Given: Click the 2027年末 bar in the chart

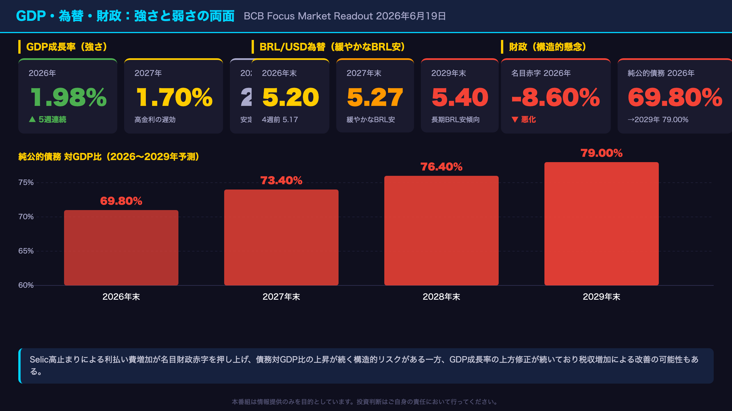Looking at the screenshot, I should click(281, 237).
